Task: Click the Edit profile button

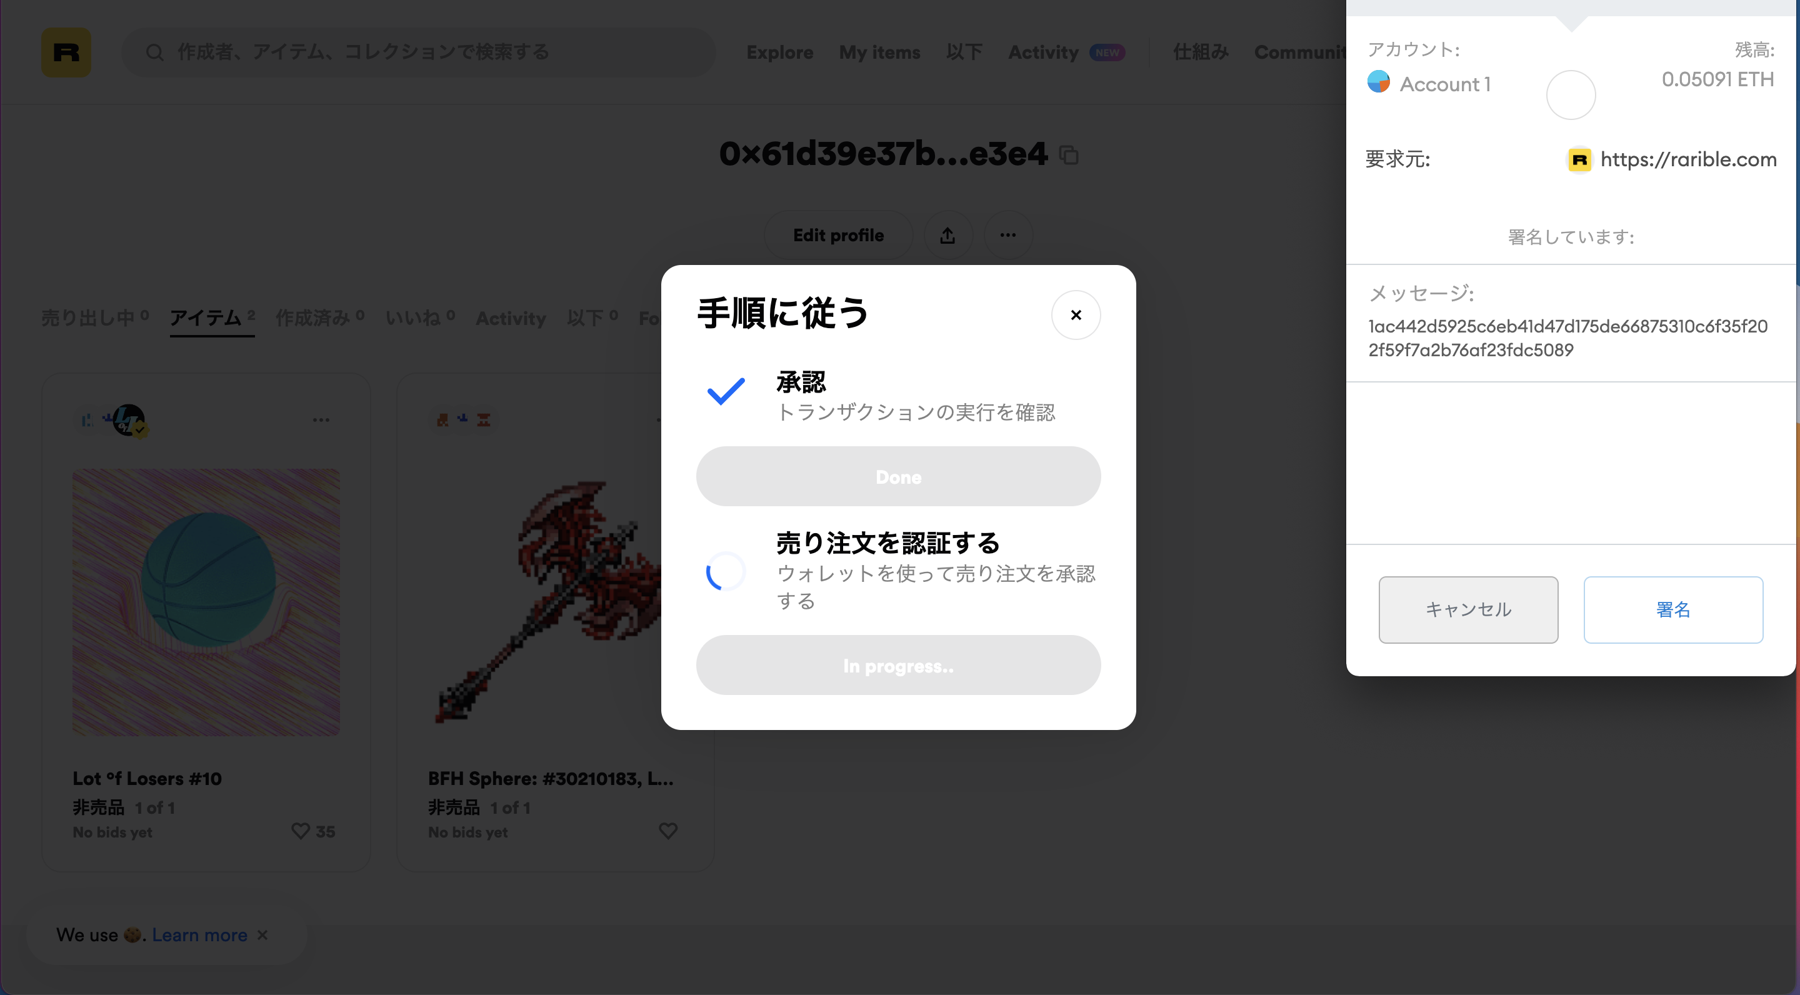Action: click(837, 236)
